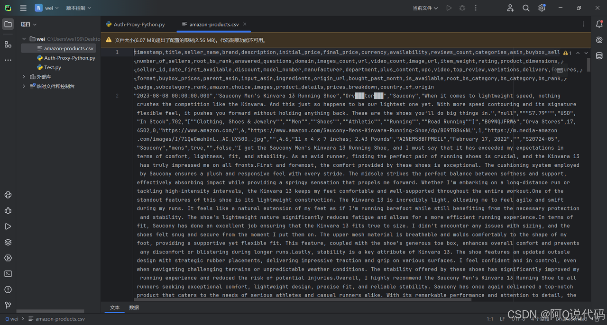Close the amazon-products.csv editor tab
This screenshot has width=607, height=325.
click(245, 24)
